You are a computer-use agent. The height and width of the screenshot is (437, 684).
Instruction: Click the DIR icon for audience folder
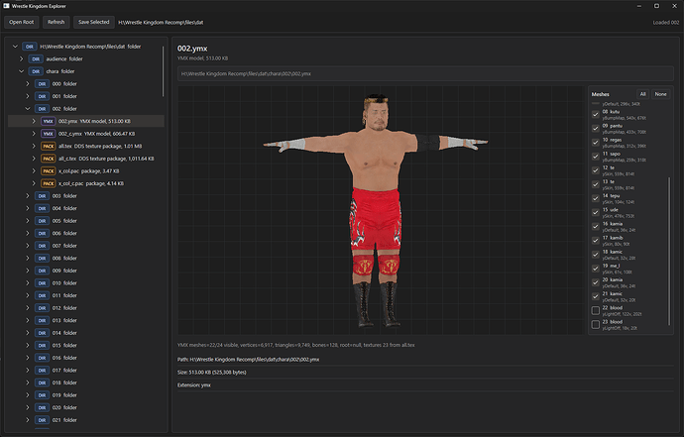pyautogui.click(x=36, y=58)
